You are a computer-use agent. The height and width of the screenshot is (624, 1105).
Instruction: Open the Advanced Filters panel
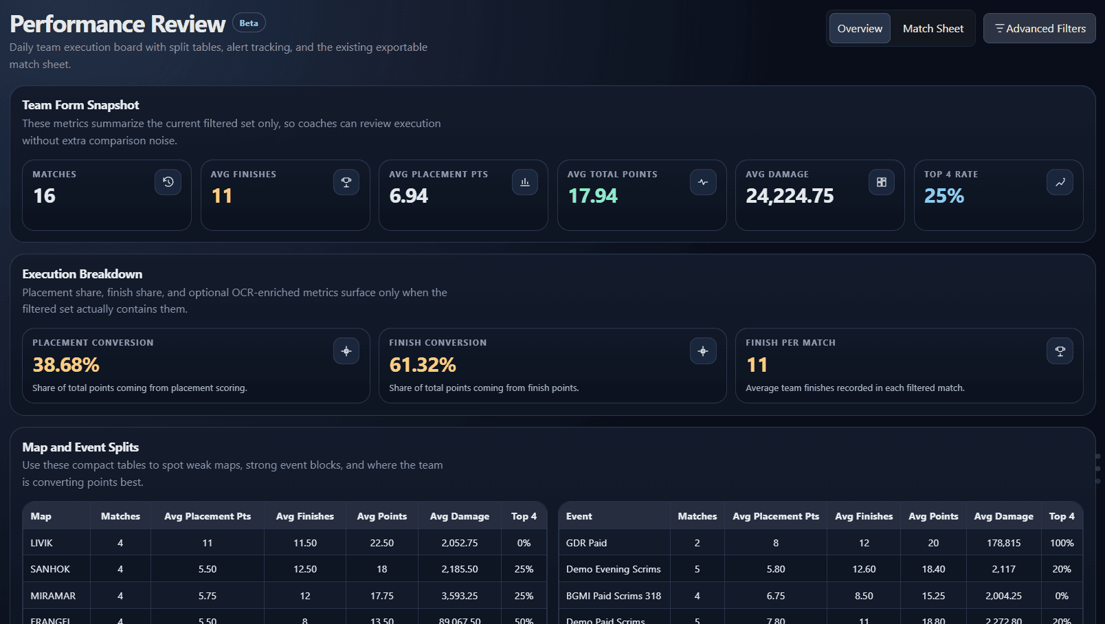click(x=1039, y=28)
